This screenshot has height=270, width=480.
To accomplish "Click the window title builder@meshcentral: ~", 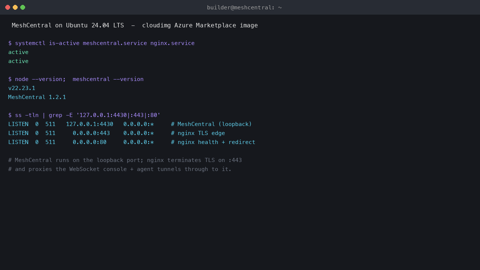I will (x=244, y=7).
